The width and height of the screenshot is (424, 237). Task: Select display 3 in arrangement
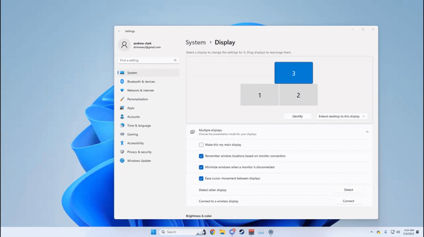coord(294,73)
